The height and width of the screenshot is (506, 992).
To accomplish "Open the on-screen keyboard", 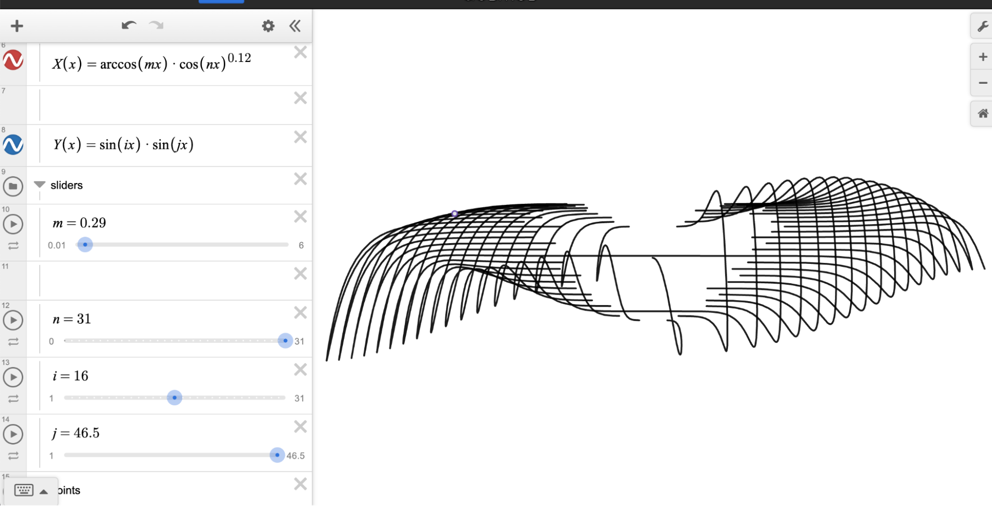I will [x=24, y=491].
